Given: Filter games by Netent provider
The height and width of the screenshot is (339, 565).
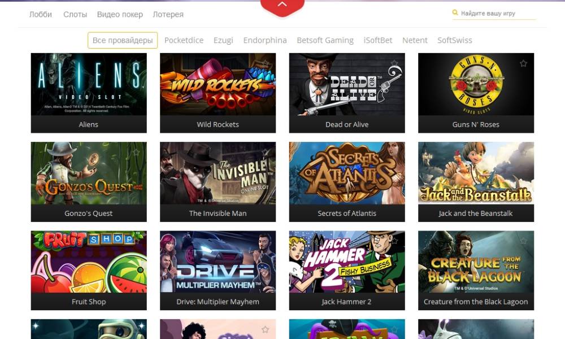Looking at the screenshot, I should [x=415, y=40].
